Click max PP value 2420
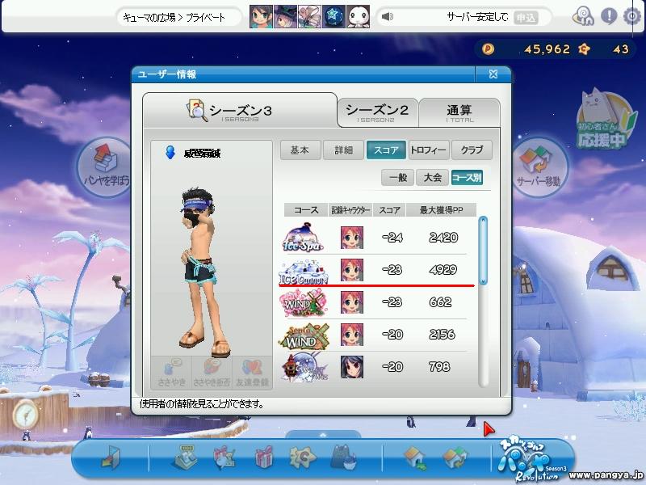Screen dimensions: 646x485 click(443, 238)
